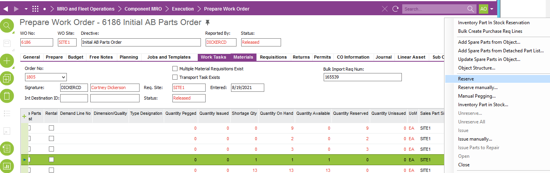Click the Delete trash sidebar button

point(7,96)
